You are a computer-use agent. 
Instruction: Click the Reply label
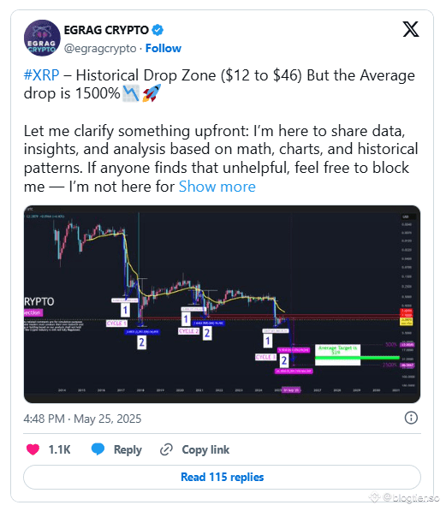[x=128, y=449]
